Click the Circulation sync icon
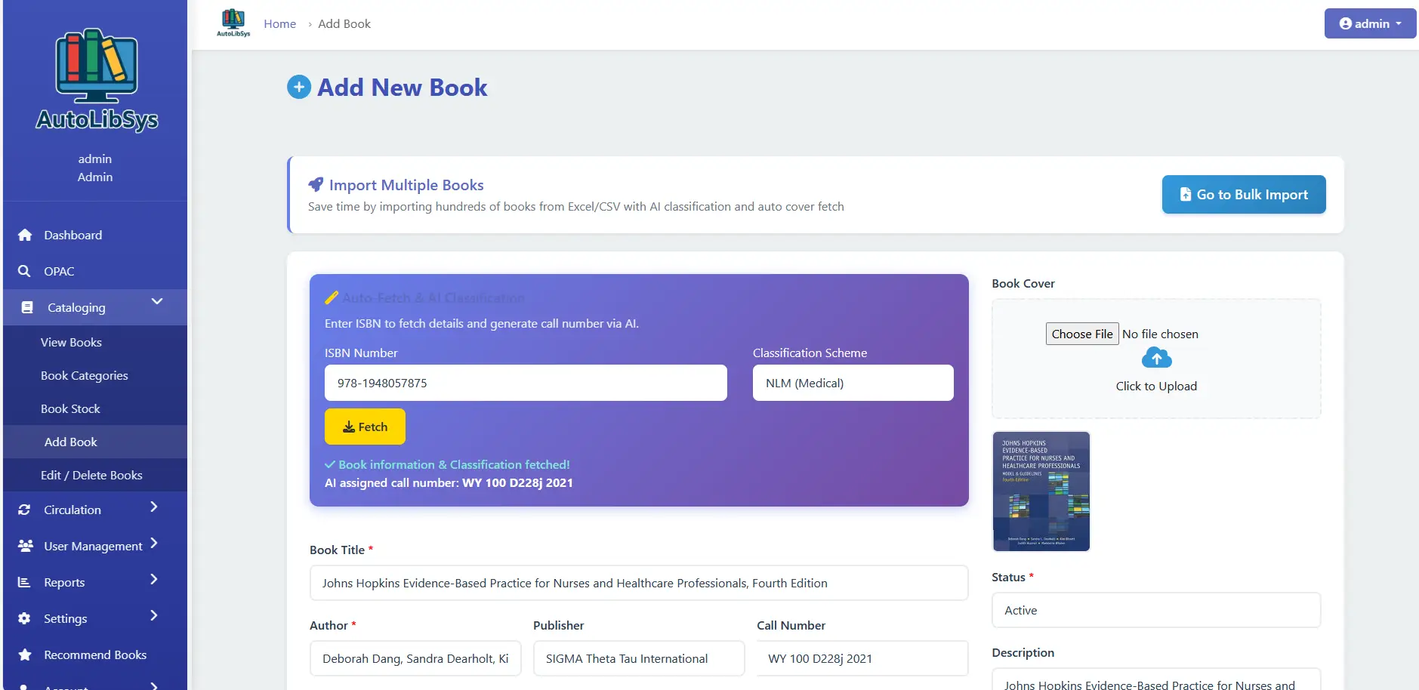This screenshot has height=690, width=1419. point(24,510)
